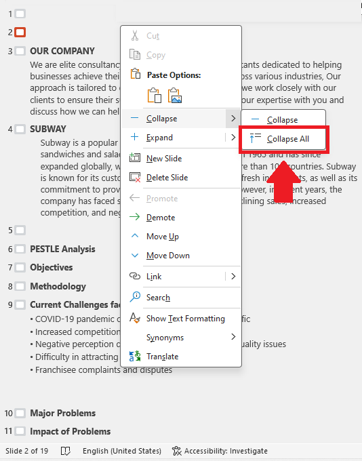
Task: Click the Collapse All arrow icon
Action: (x=256, y=138)
